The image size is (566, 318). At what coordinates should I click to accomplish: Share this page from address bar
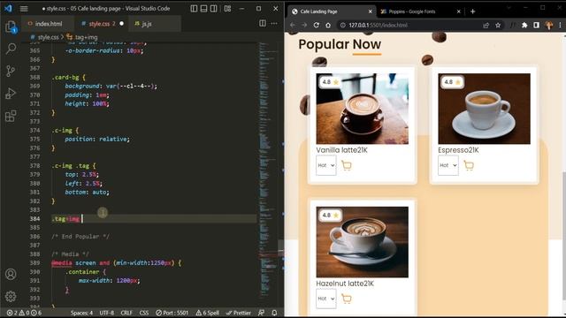(486, 26)
